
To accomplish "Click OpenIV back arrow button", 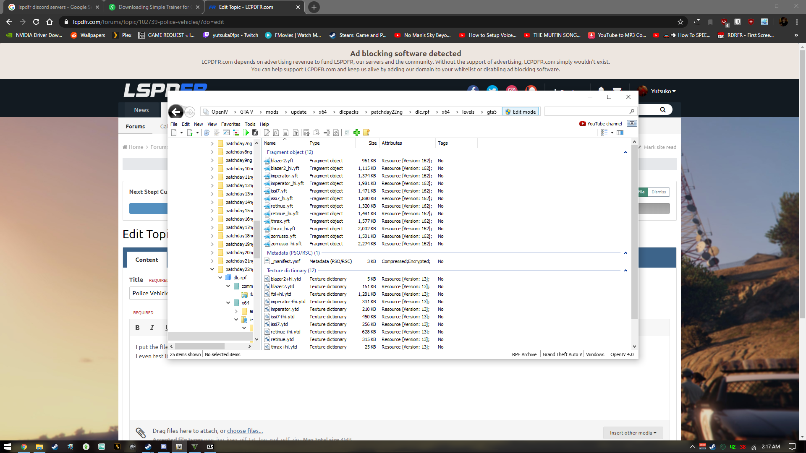I will (176, 112).
